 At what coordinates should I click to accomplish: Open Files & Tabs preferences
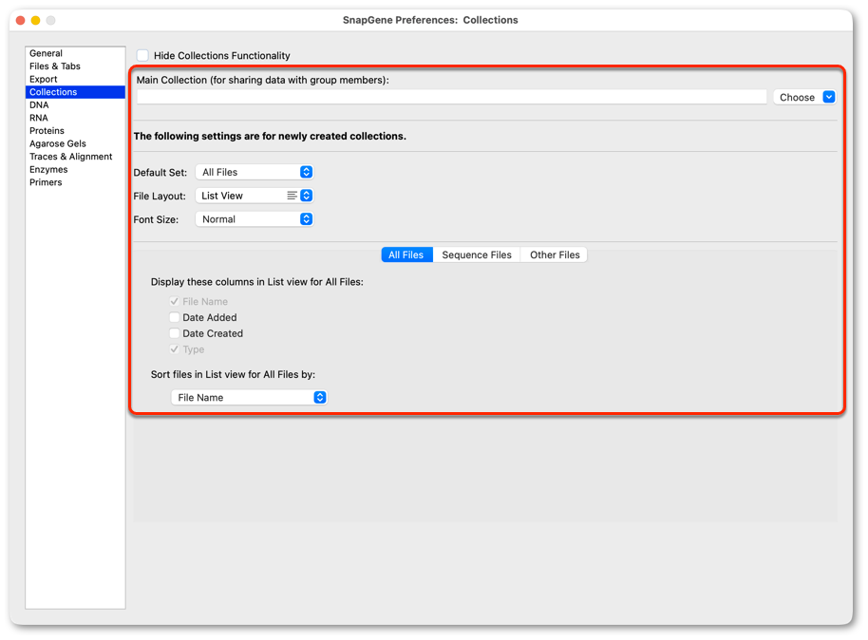pos(75,66)
